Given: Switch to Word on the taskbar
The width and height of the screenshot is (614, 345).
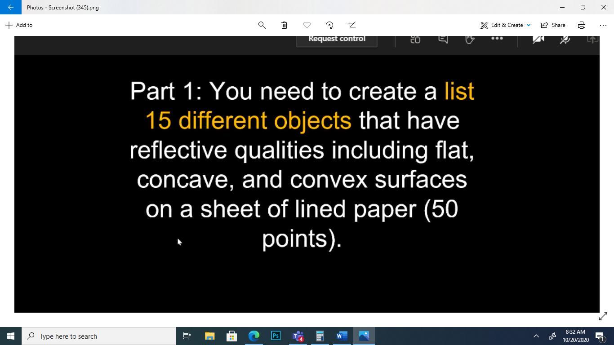Looking at the screenshot, I should pos(342,336).
